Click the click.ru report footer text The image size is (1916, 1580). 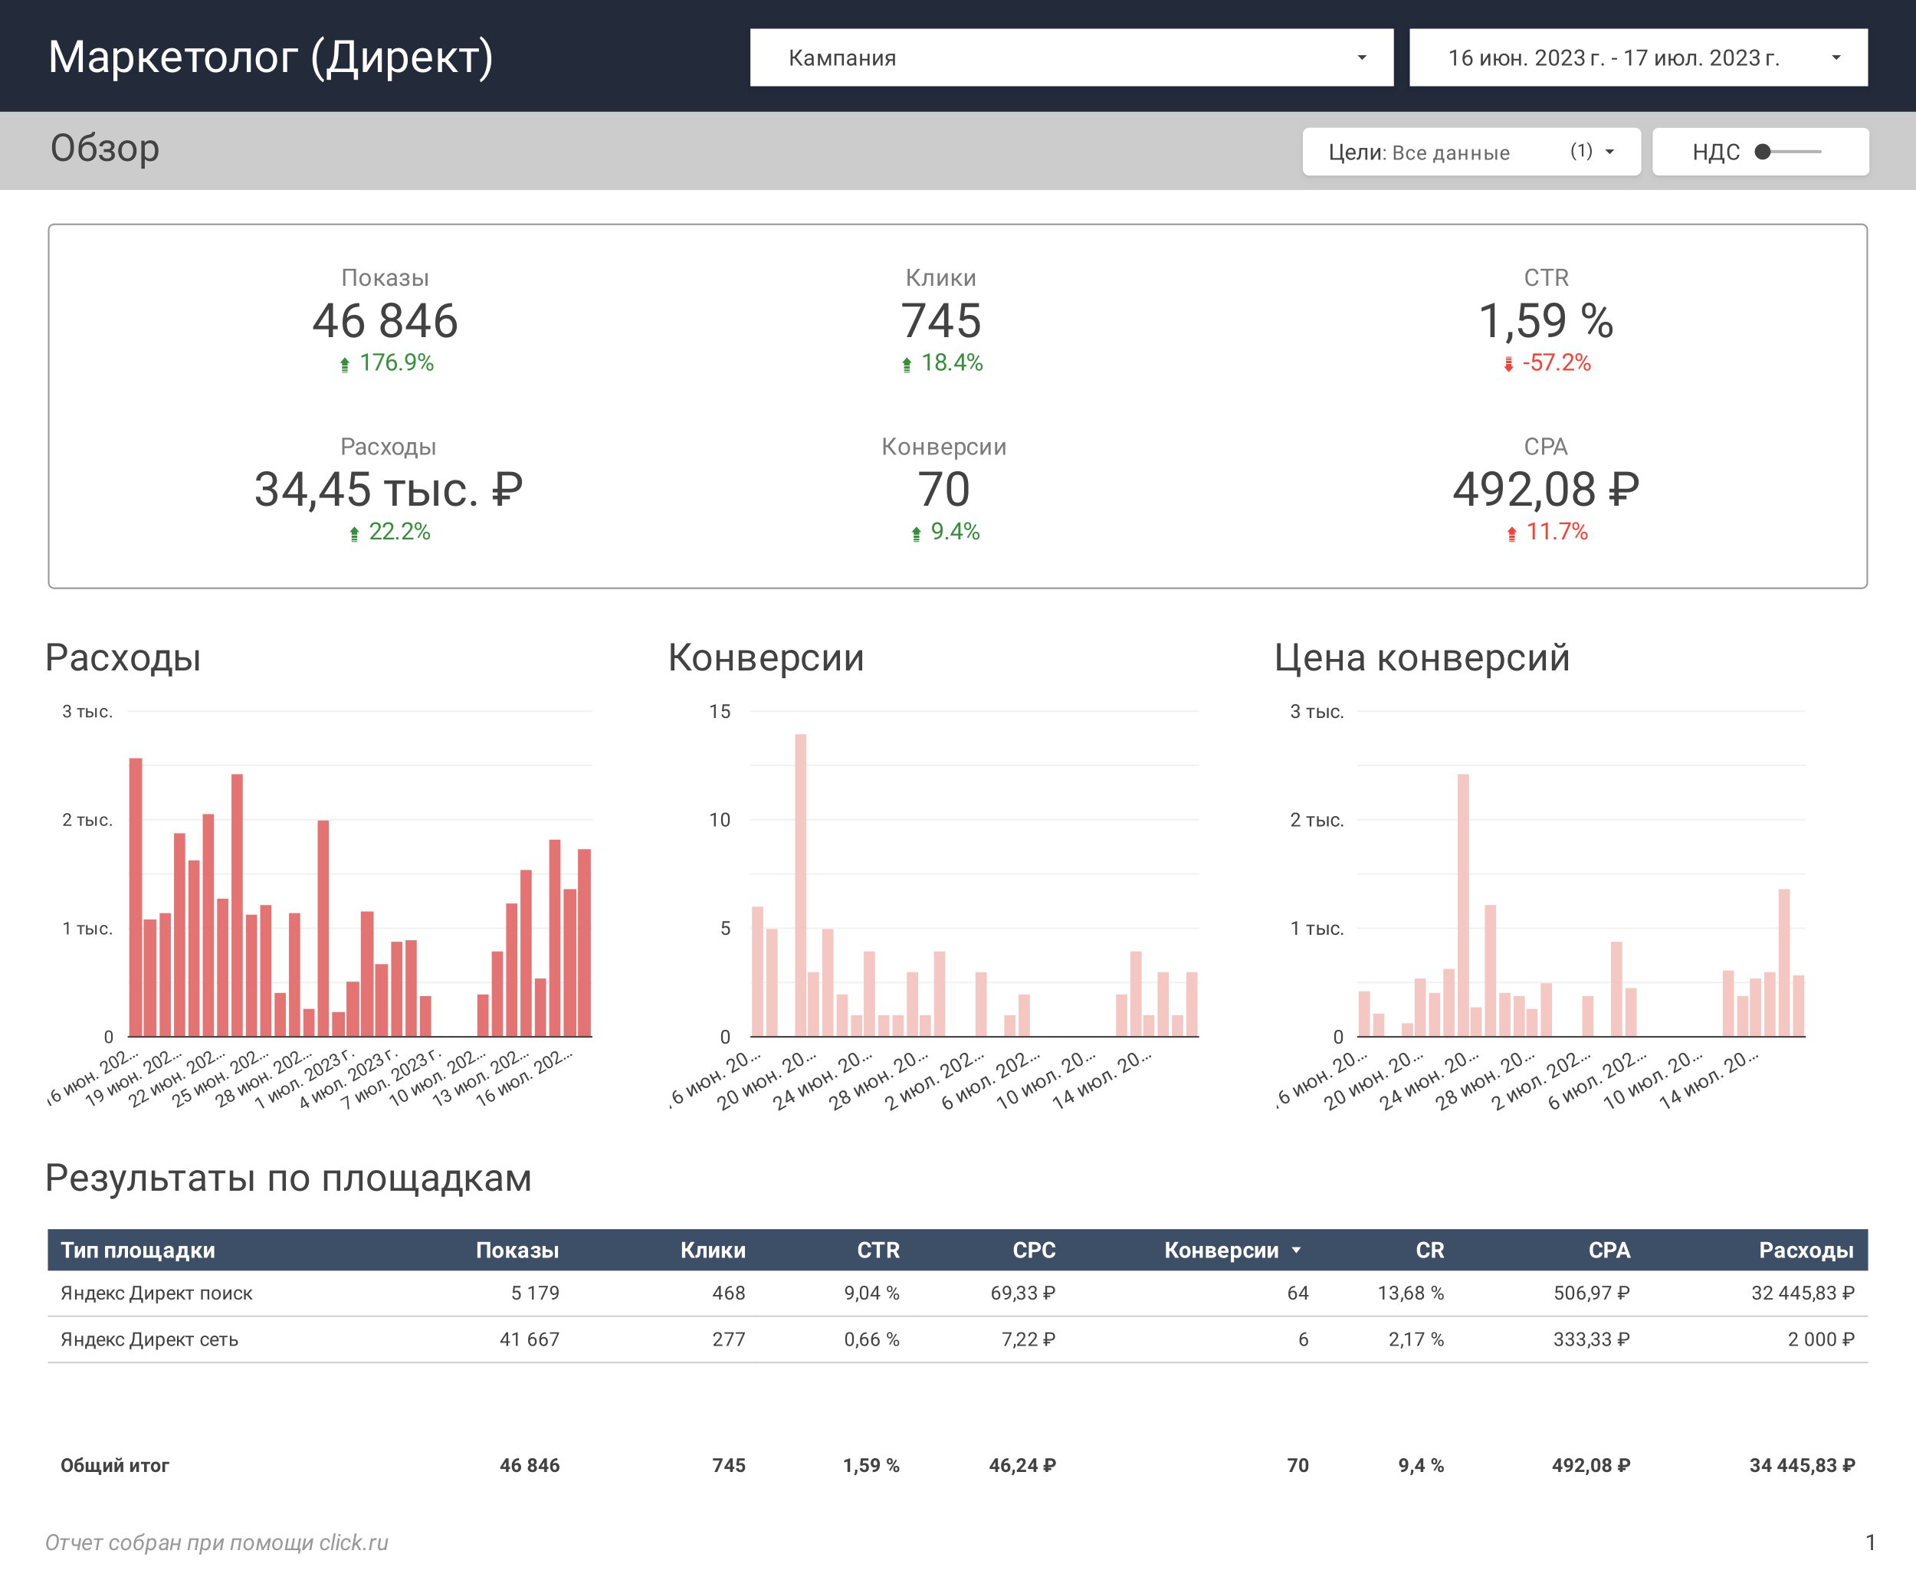[x=217, y=1542]
